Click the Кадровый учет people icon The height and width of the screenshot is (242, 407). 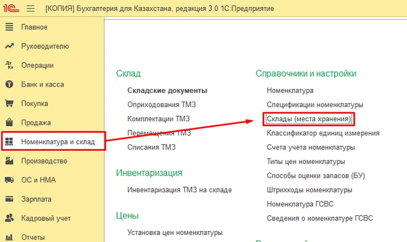coord(9,218)
